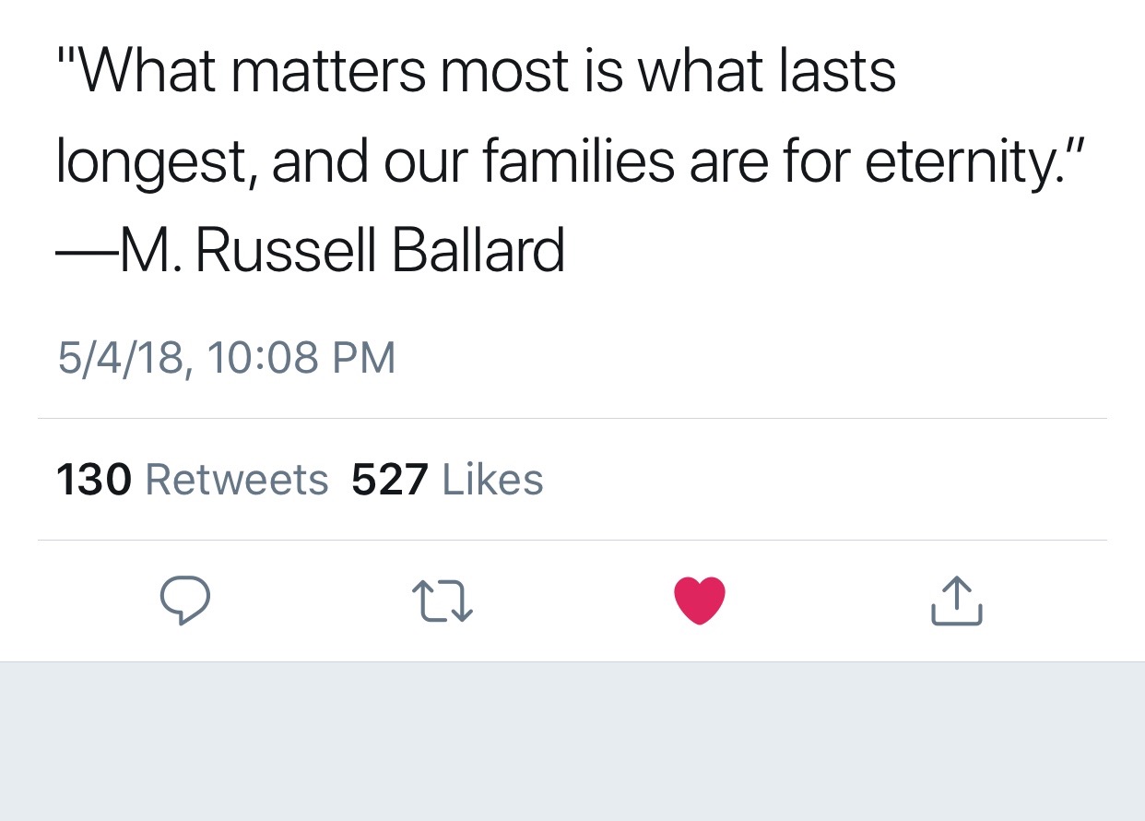Tap the time 10:08 PM
Viewport: 1145px width, 821px height.
click(302, 358)
